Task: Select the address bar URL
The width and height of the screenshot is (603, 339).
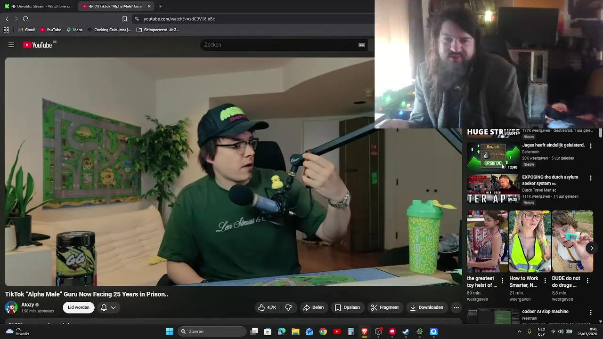Action: (179, 19)
